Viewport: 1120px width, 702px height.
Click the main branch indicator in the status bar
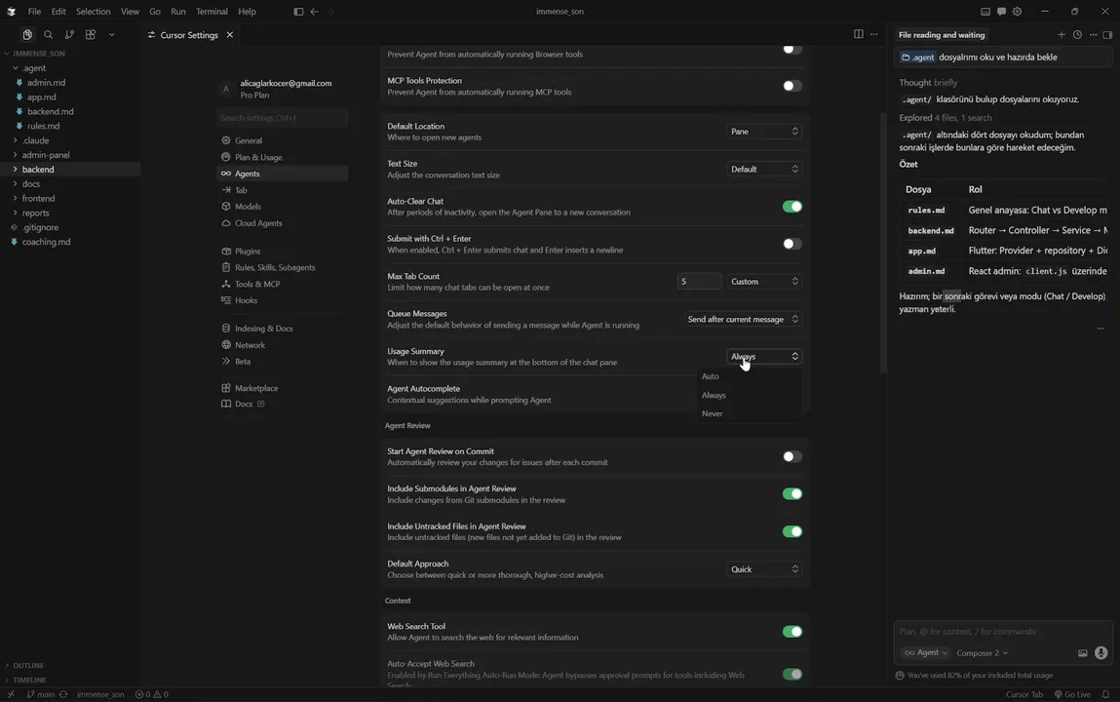click(41, 694)
